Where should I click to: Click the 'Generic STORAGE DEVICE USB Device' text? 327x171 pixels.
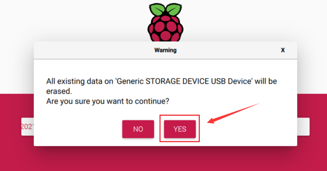click(x=184, y=81)
